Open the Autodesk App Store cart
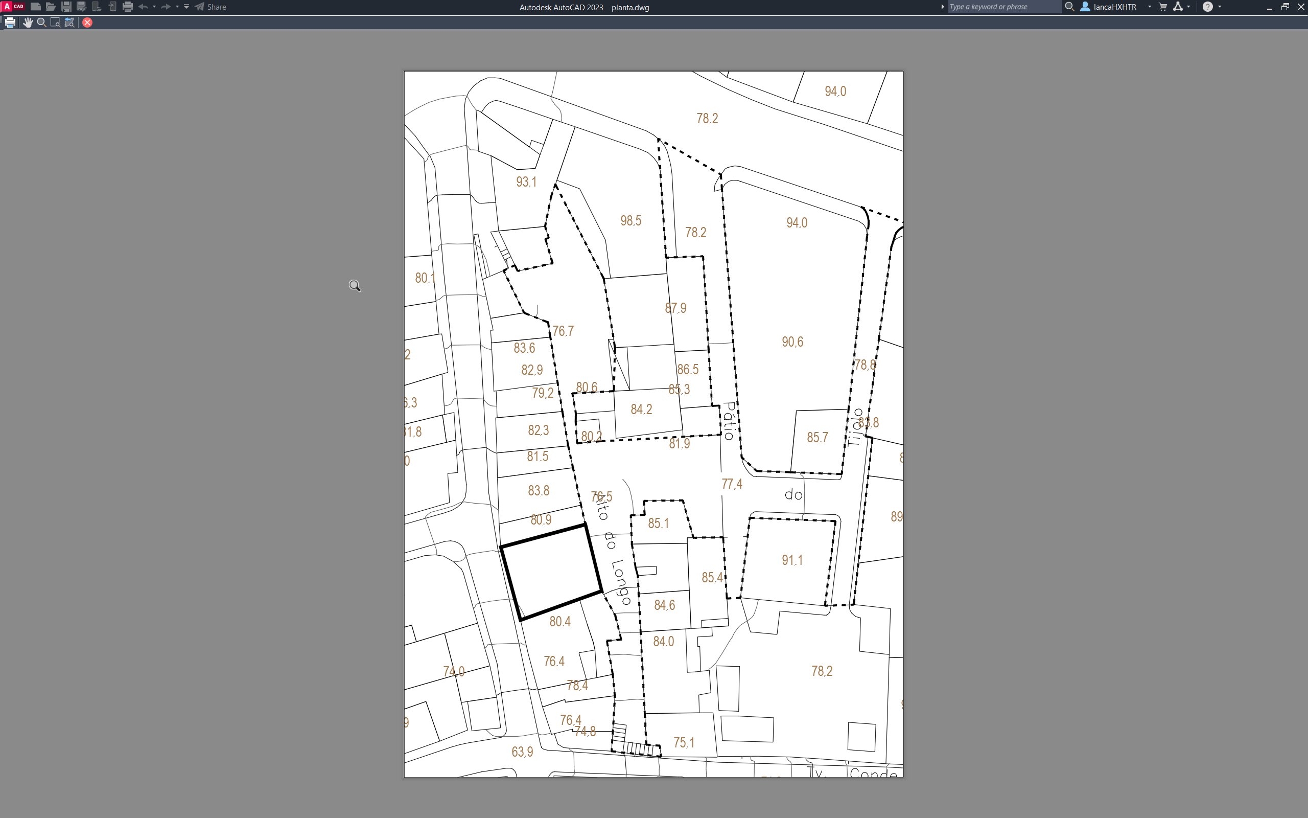Viewport: 1308px width, 818px height. (x=1163, y=7)
